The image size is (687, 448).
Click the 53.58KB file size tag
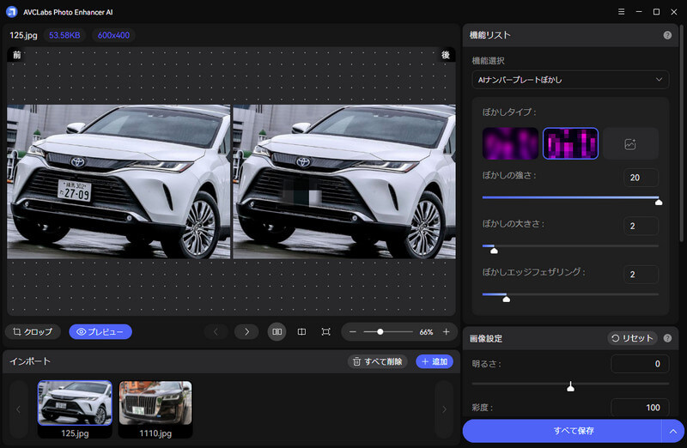[x=64, y=35]
